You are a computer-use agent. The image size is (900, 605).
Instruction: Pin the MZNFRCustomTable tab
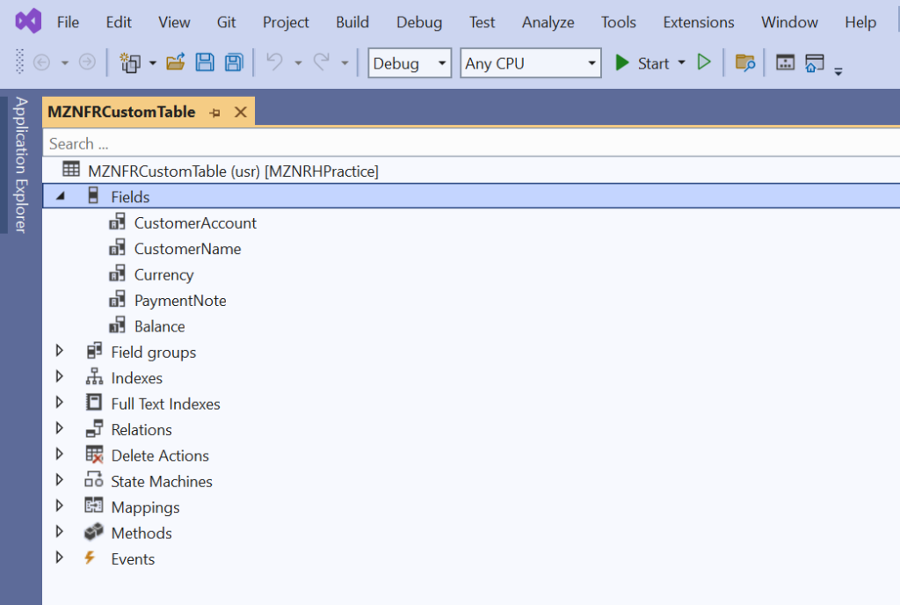(215, 113)
